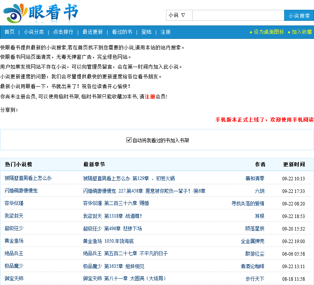The height and width of the screenshot is (285, 314).
Task: Click the 登陆 login link
Action: coord(146,32)
